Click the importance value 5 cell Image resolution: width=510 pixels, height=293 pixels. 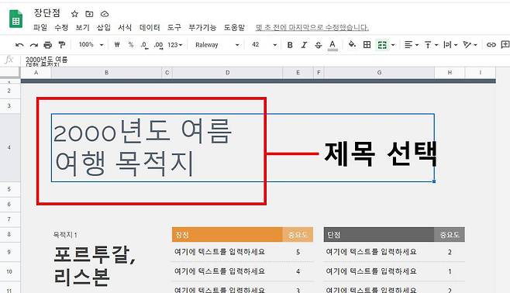298,252
